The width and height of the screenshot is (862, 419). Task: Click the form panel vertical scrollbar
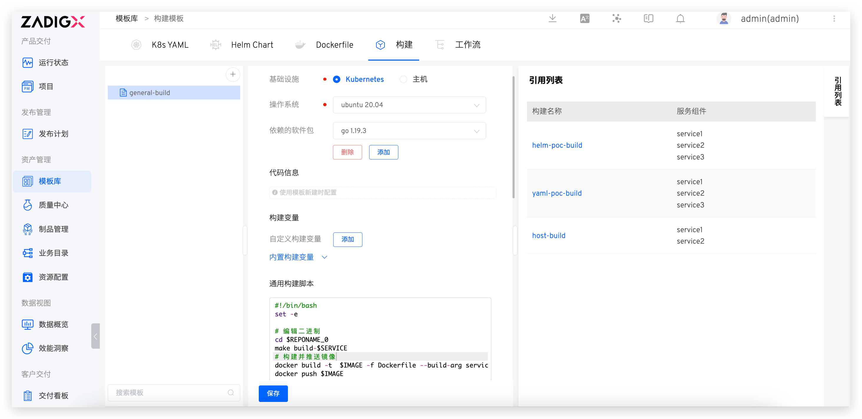[x=513, y=137]
